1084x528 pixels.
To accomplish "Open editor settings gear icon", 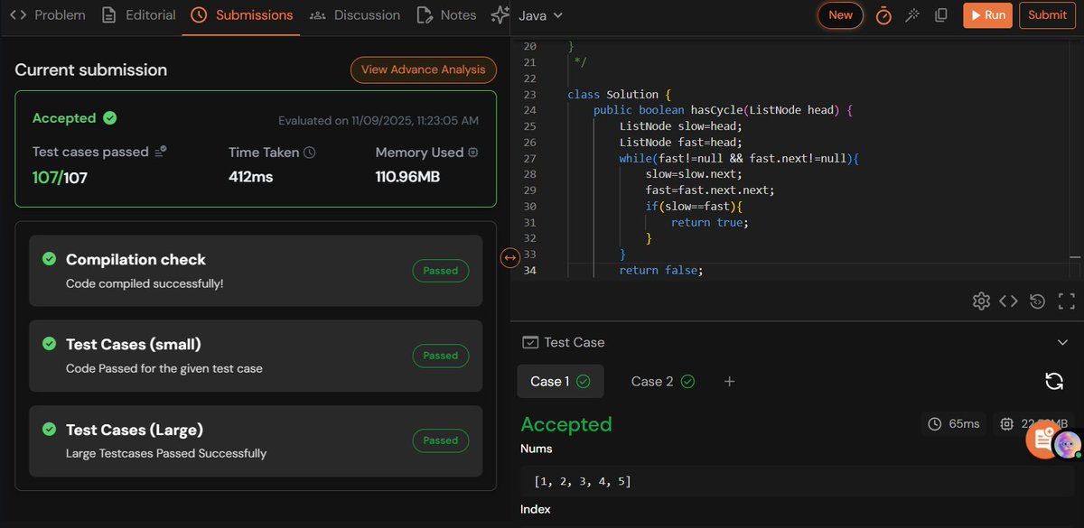I will (x=981, y=301).
